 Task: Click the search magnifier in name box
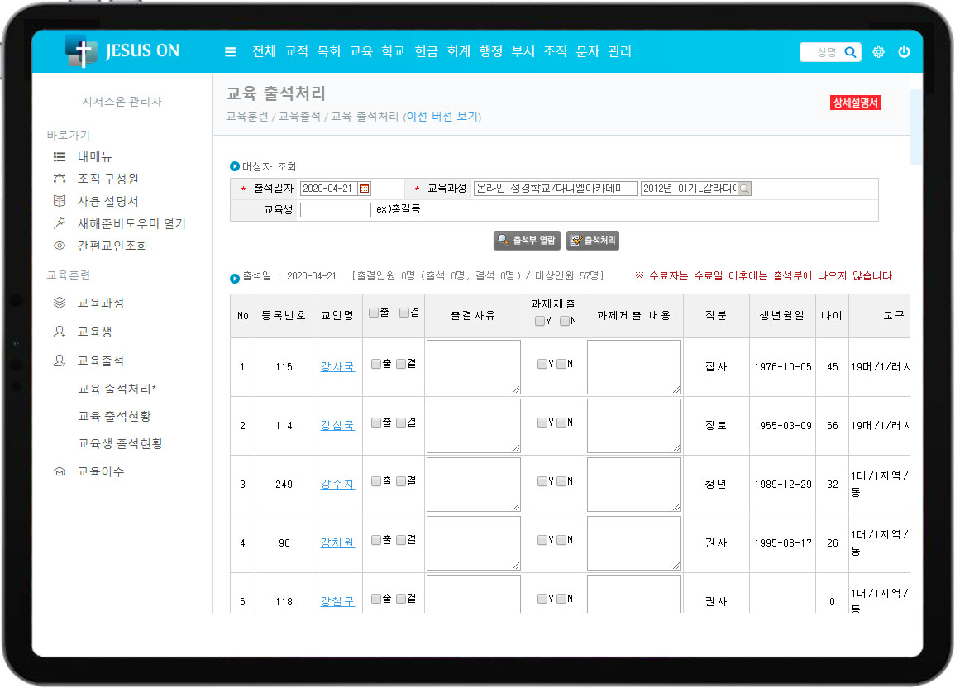point(849,52)
